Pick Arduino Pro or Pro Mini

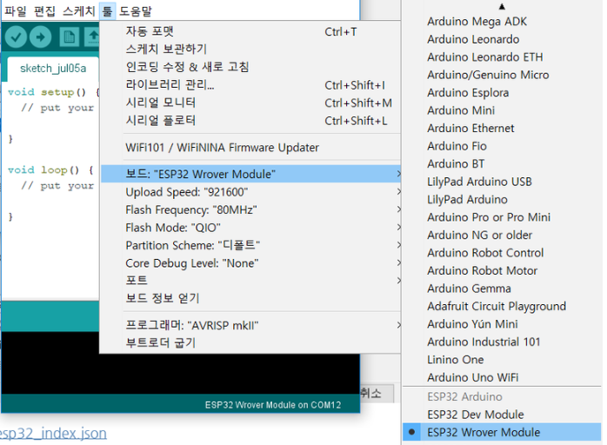(502, 217)
